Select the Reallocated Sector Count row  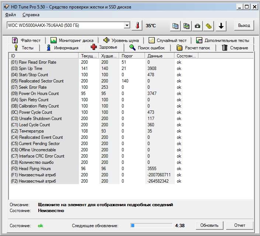(41, 81)
